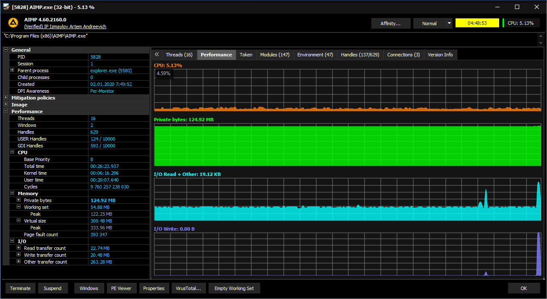Open the Windows button
Image resolution: width=547 pixels, height=299 pixels.
tap(89, 288)
